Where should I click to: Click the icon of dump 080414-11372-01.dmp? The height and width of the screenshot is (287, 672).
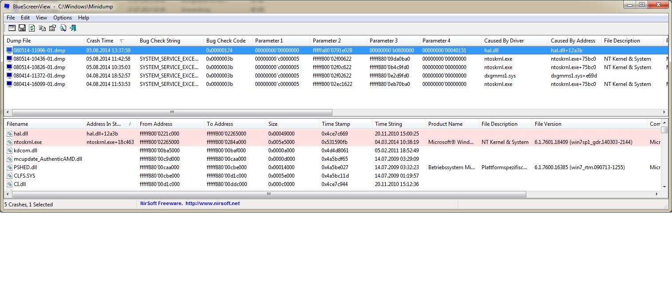click(x=9, y=76)
